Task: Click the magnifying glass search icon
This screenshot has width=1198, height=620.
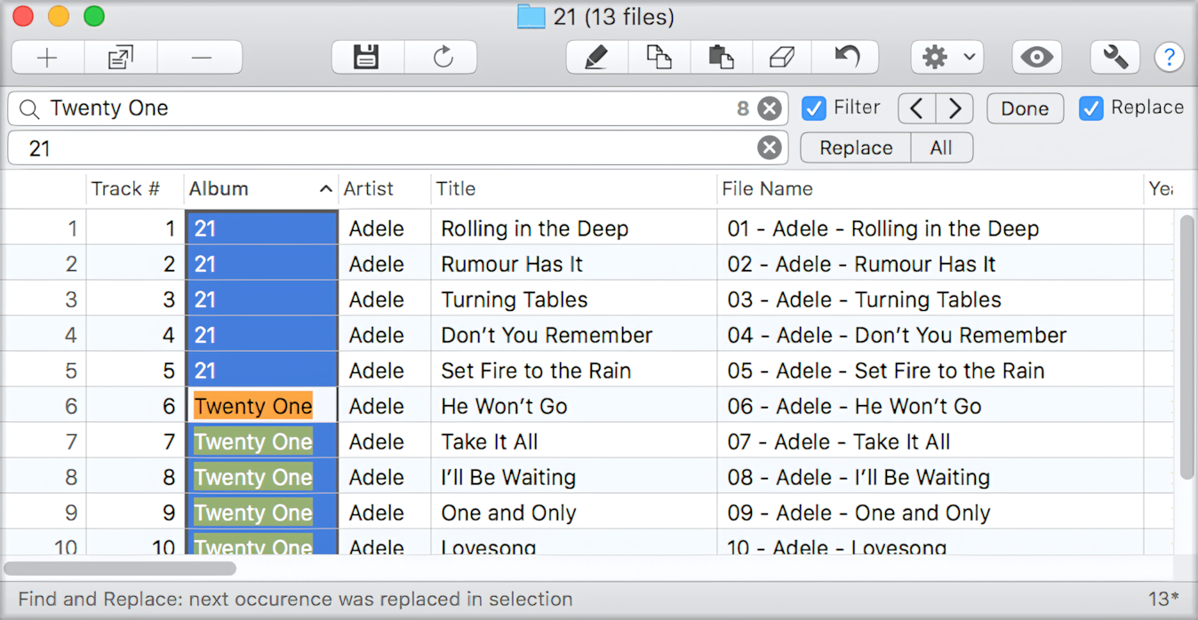Action: 29,108
